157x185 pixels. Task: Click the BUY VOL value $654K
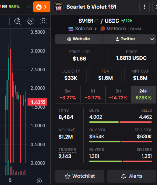tap(97, 137)
